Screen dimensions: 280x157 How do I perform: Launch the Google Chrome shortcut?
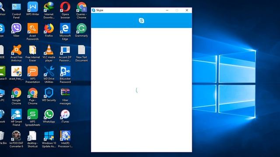coord(17,93)
